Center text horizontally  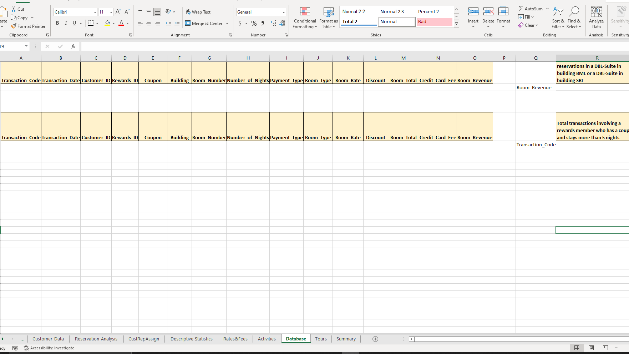149,23
